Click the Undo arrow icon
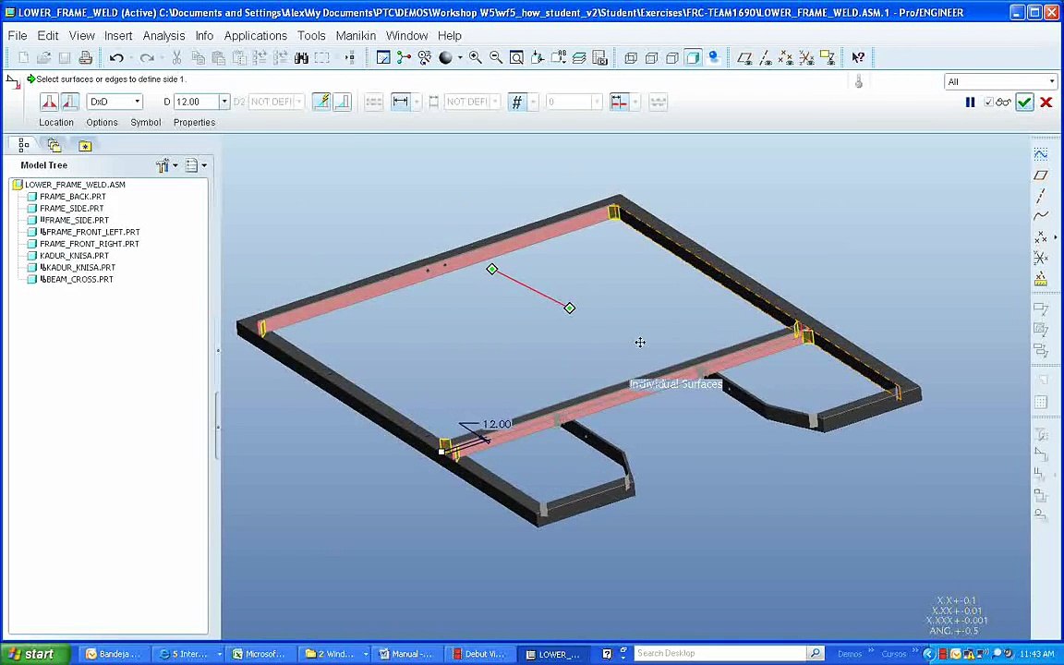This screenshot has height=665, width=1064. tap(116, 57)
